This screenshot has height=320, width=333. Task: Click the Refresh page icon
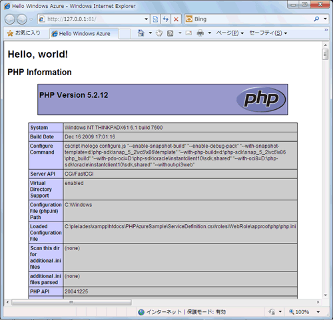coord(166,19)
